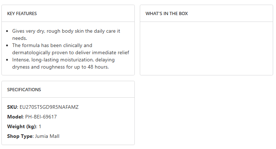
Task: Click the bullet marker before 'Gives very dry'
Action: click(x=8, y=31)
